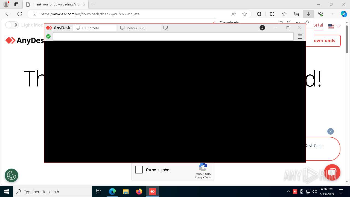
Task: Open Windows Start menu
Action: point(7,192)
